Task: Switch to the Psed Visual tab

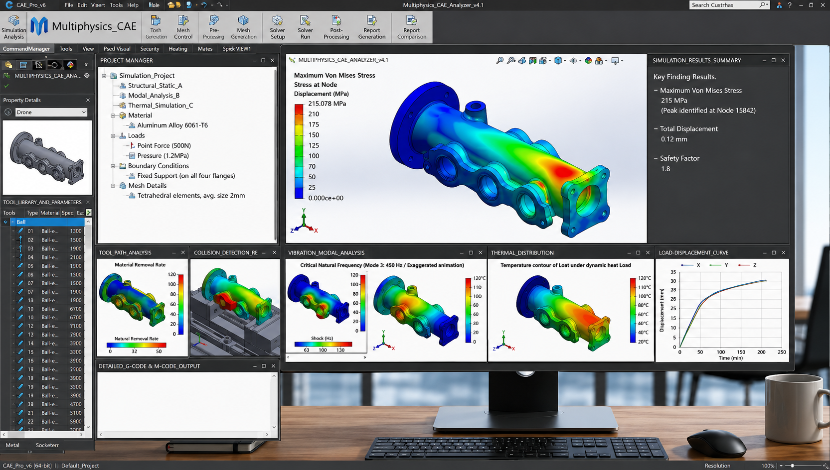Action: tap(117, 49)
